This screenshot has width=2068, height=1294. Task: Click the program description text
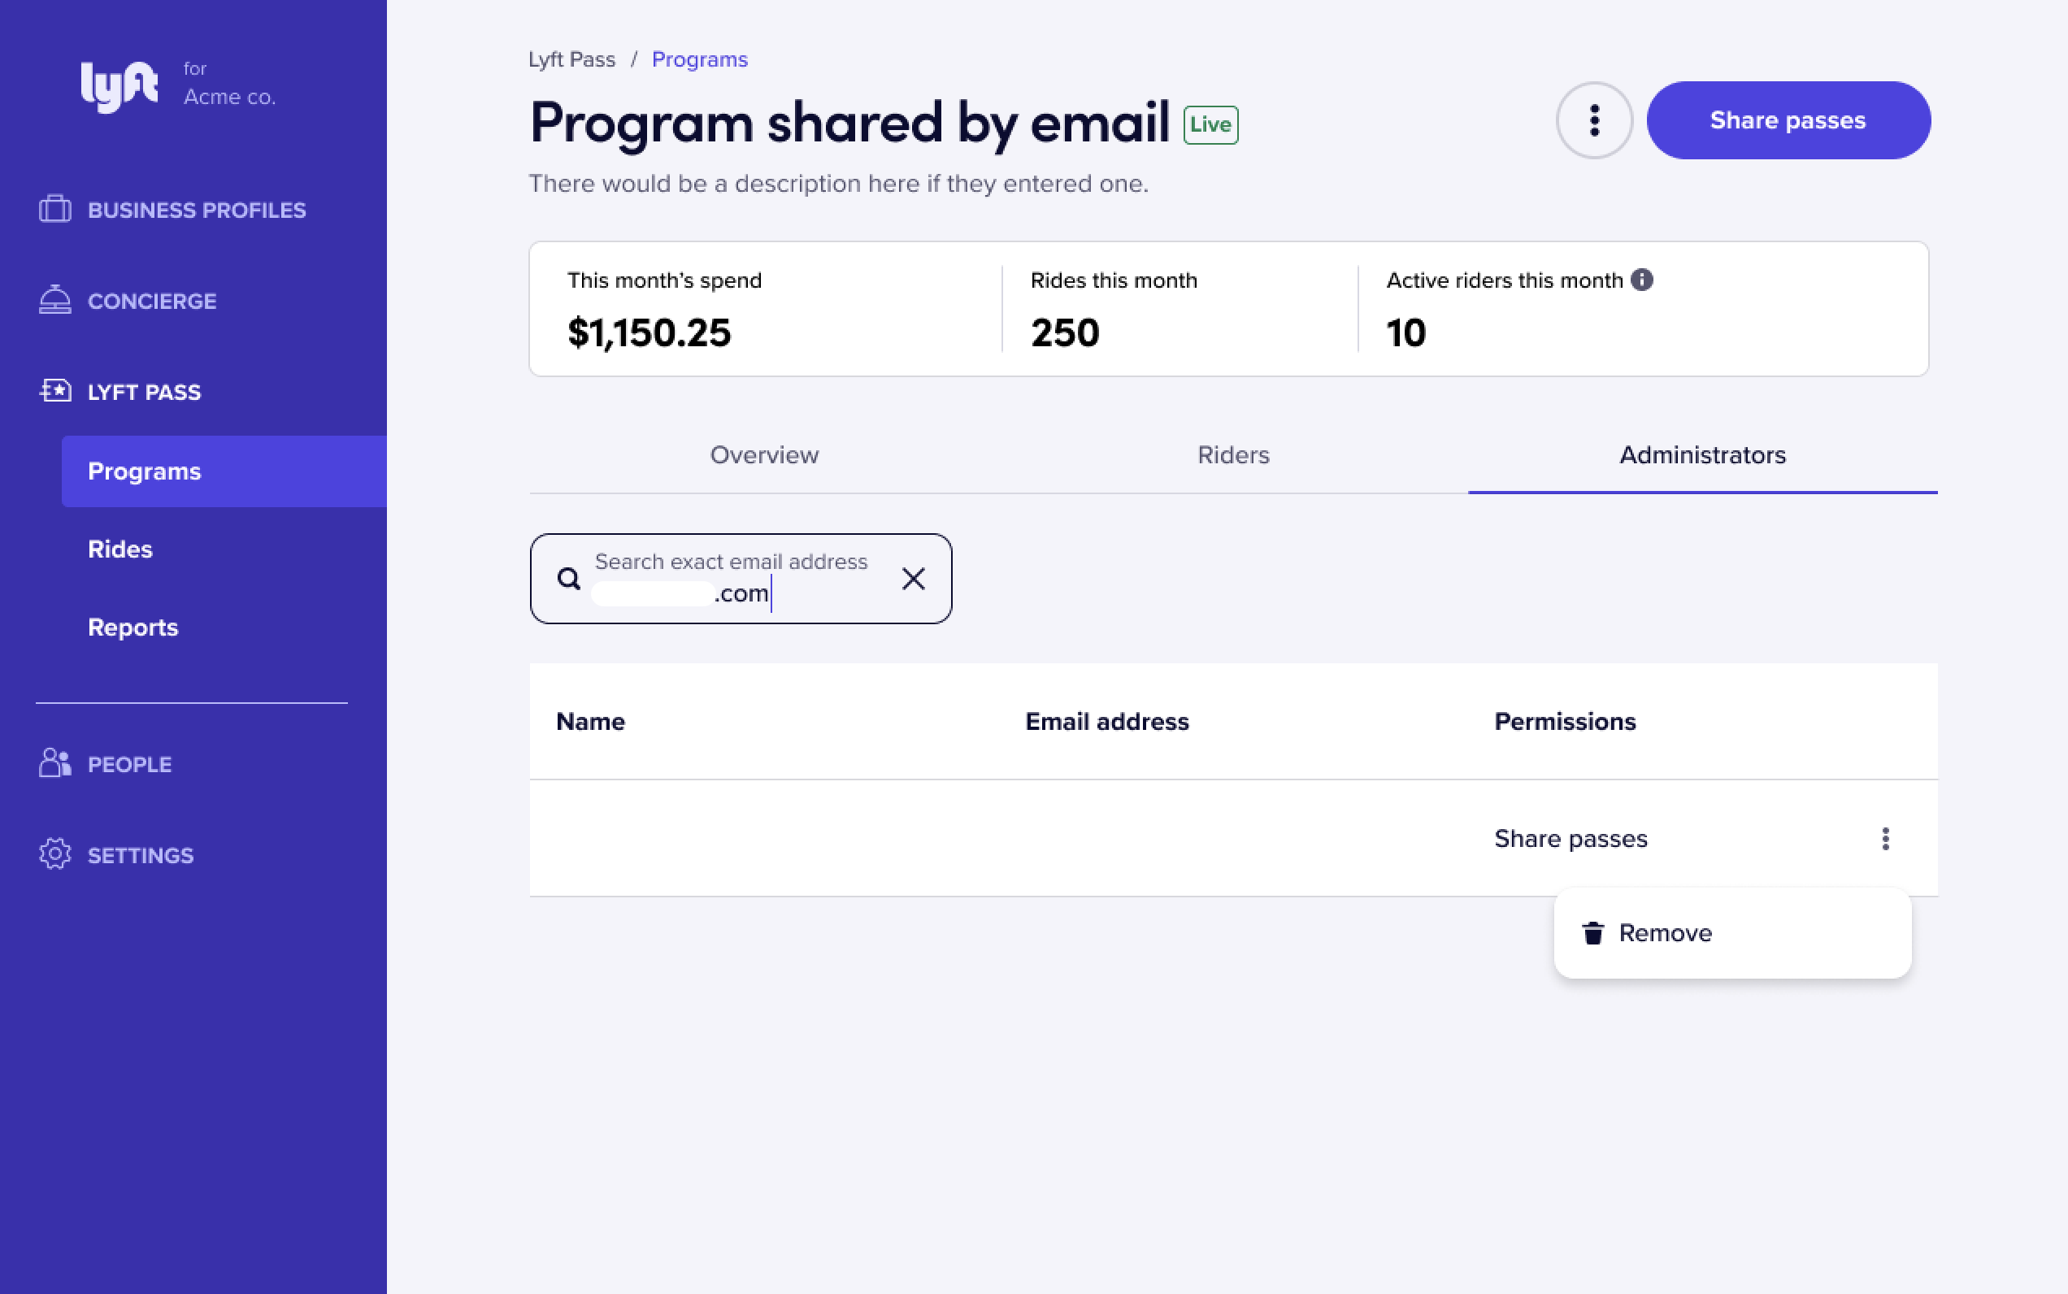click(839, 184)
